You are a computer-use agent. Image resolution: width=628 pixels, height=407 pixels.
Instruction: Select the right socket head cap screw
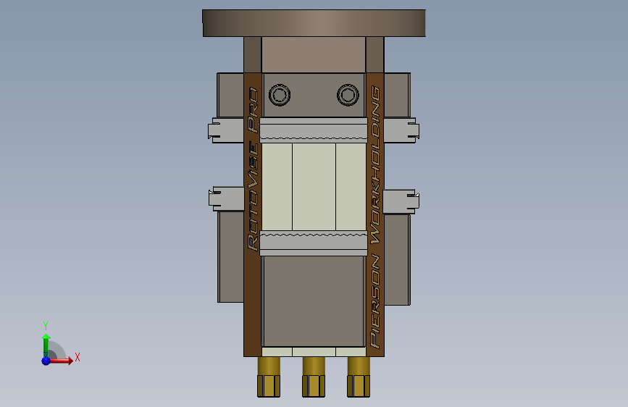tap(348, 95)
